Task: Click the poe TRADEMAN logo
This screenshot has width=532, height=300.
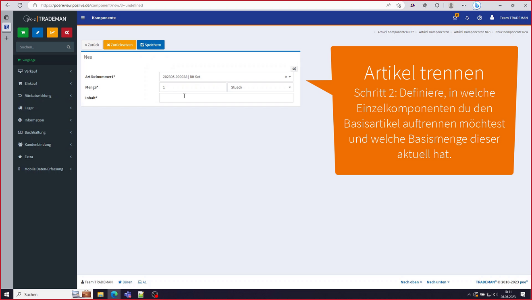Action: click(x=45, y=19)
